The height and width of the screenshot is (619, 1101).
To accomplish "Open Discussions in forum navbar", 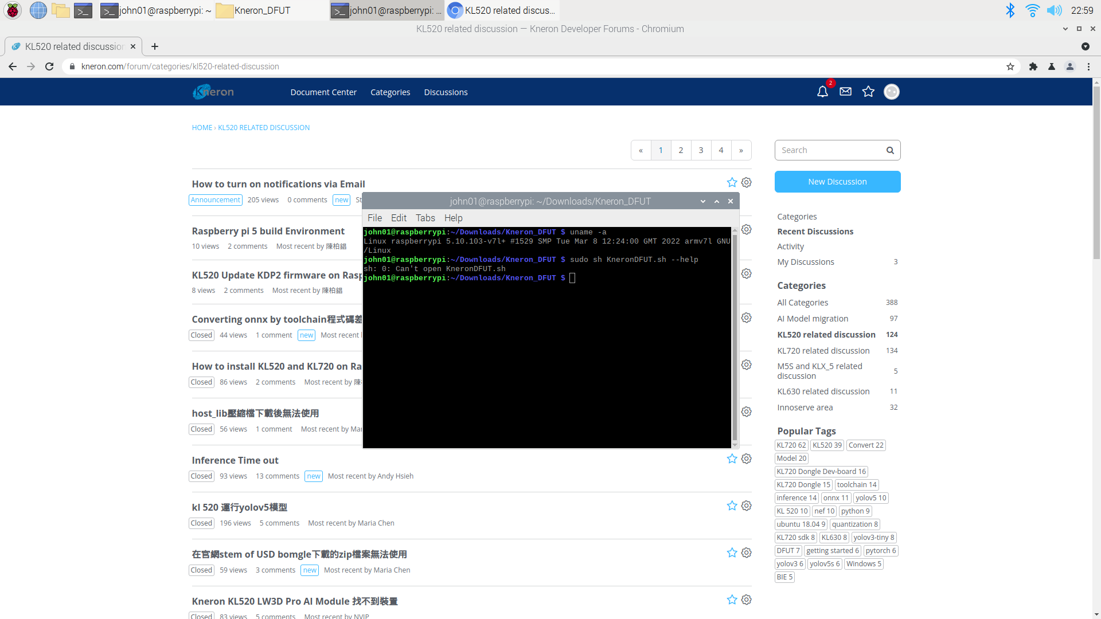I will click(x=446, y=92).
